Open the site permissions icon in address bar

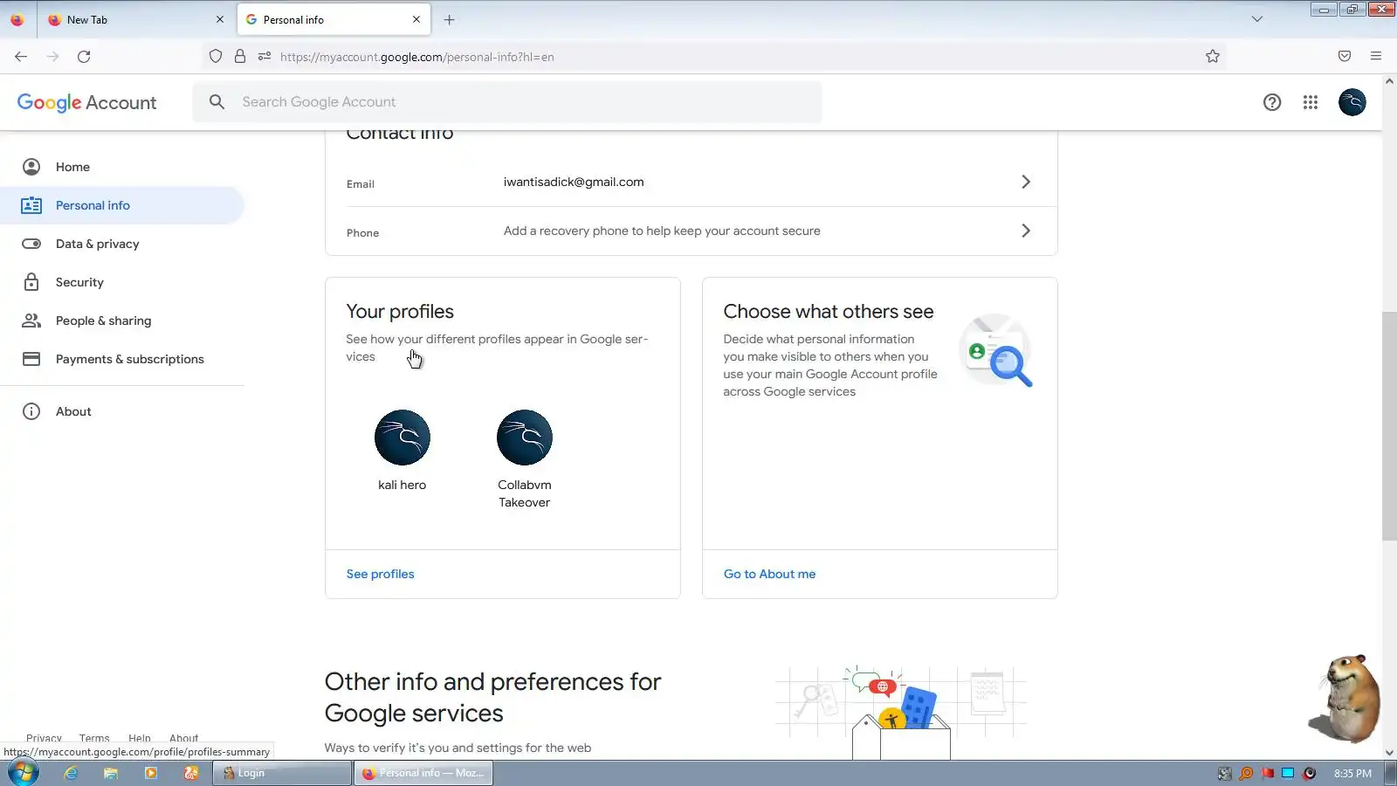265,57
